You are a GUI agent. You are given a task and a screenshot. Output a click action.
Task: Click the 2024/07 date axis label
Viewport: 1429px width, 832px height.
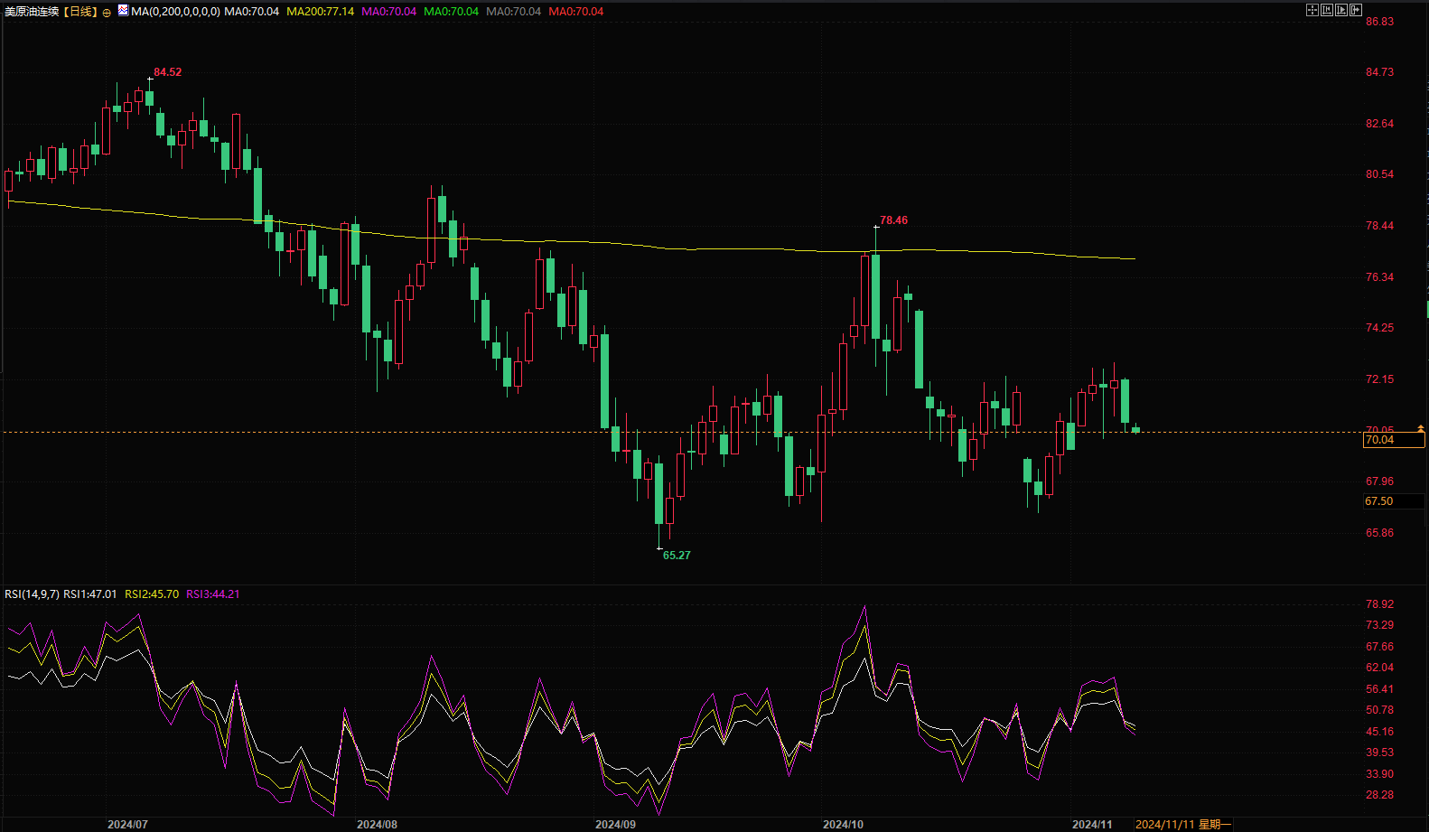127,825
